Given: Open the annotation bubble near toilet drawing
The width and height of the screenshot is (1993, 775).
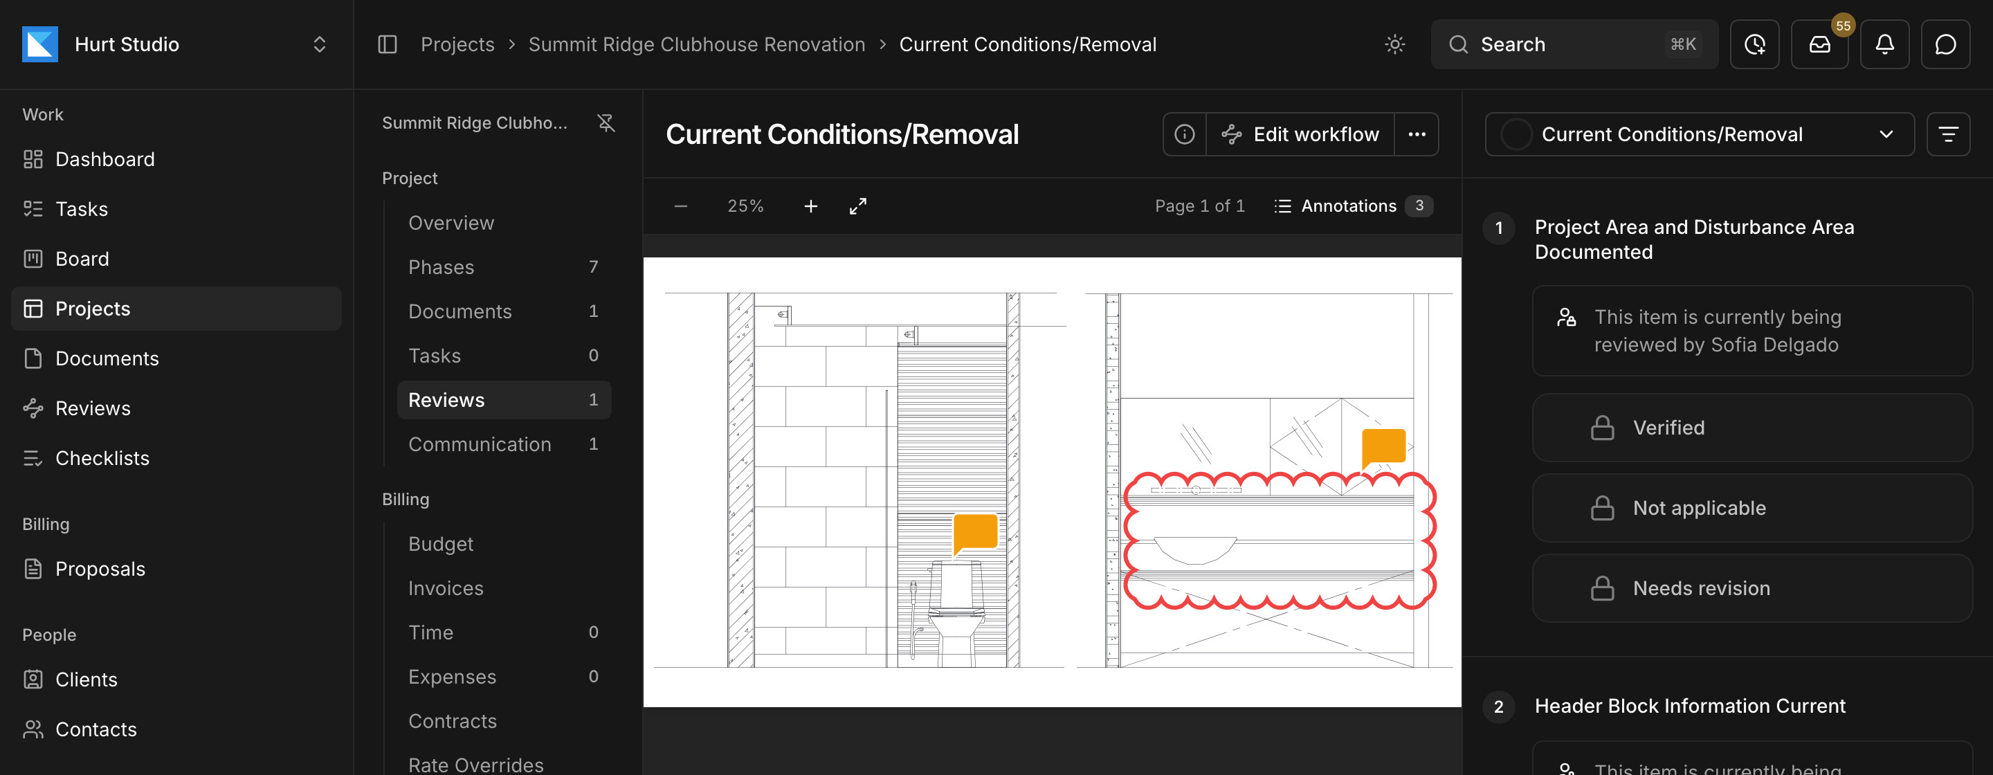Looking at the screenshot, I should point(975,534).
